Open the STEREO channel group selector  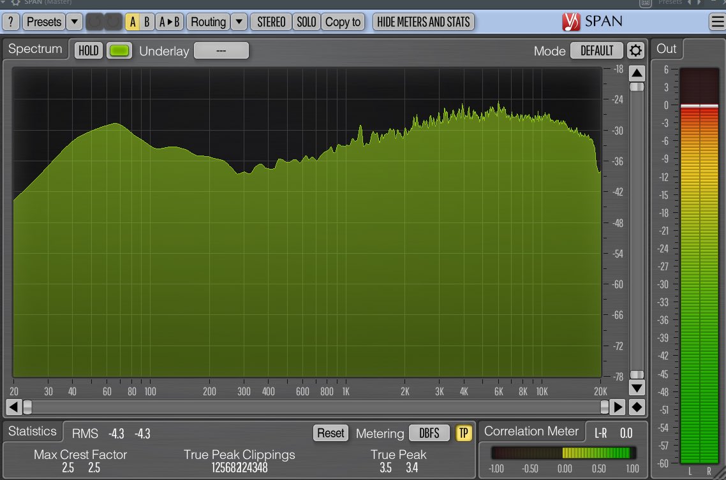pyautogui.click(x=271, y=22)
